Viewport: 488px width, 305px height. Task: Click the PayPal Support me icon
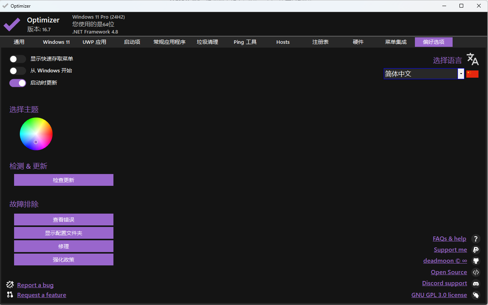(x=475, y=250)
